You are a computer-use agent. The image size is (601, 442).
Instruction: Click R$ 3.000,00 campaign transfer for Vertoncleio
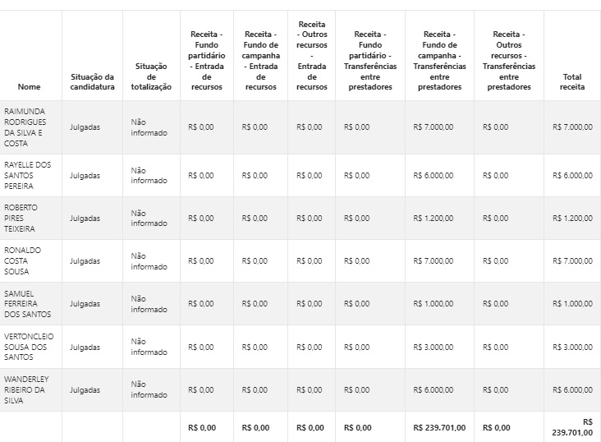434,348
